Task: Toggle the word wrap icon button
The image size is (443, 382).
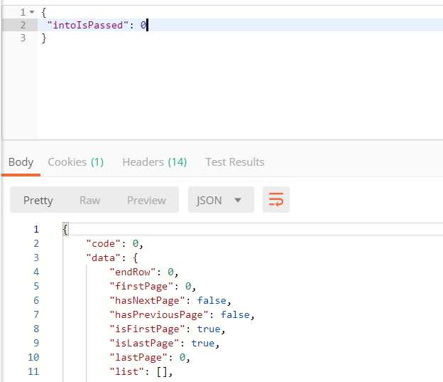Action: coord(275,200)
